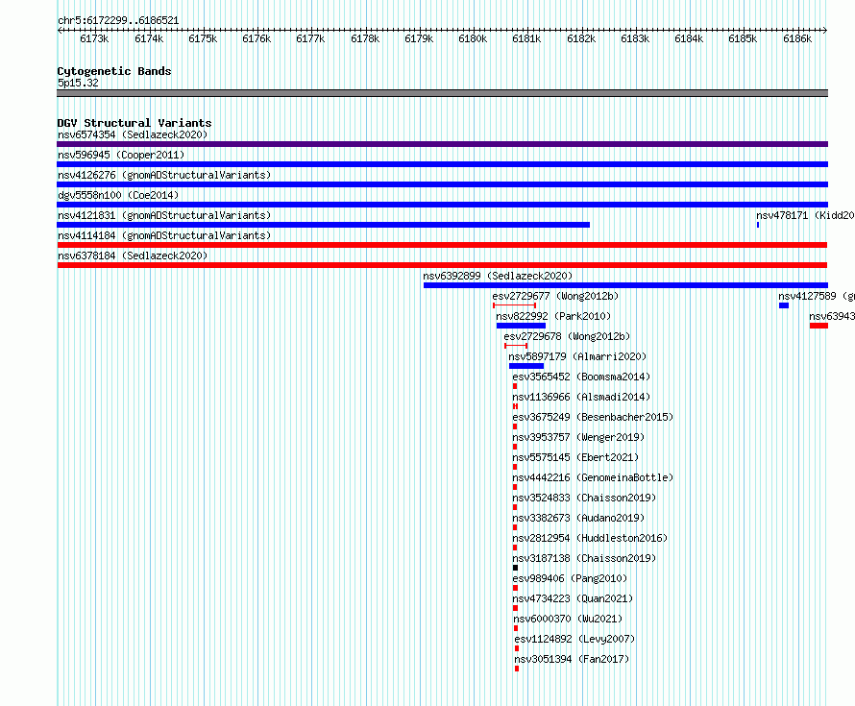Open the nsv596945 (Cooper2011) label

pyautogui.click(x=121, y=155)
